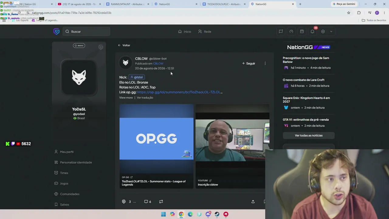The width and height of the screenshot is (389, 219).
Task: Read the Precognition Sam Barlow news article
Action: 308,63
